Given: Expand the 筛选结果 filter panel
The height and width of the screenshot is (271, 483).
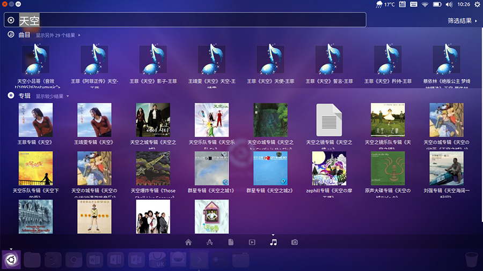Looking at the screenshot, I should pos(462,20).
